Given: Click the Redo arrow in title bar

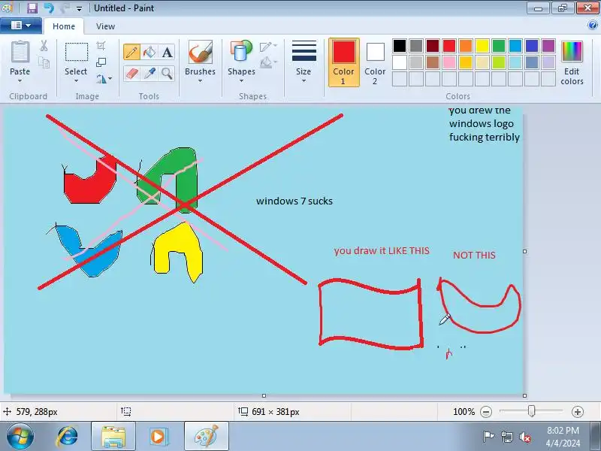Looking at the screenshot, I should click(x=65, y=8).
